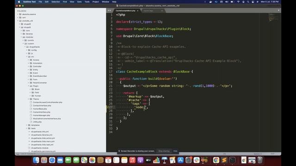
Task: Open HumanManager.php in sidebar
Action: [42, 115]
